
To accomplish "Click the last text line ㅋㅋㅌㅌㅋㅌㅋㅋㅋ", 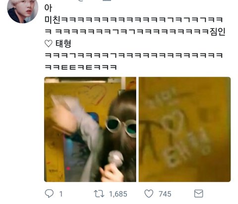I will 81,67.
